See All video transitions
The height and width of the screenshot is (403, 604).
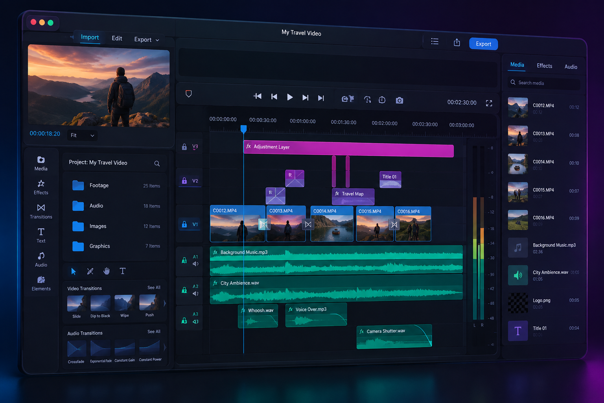pos(154,287)
